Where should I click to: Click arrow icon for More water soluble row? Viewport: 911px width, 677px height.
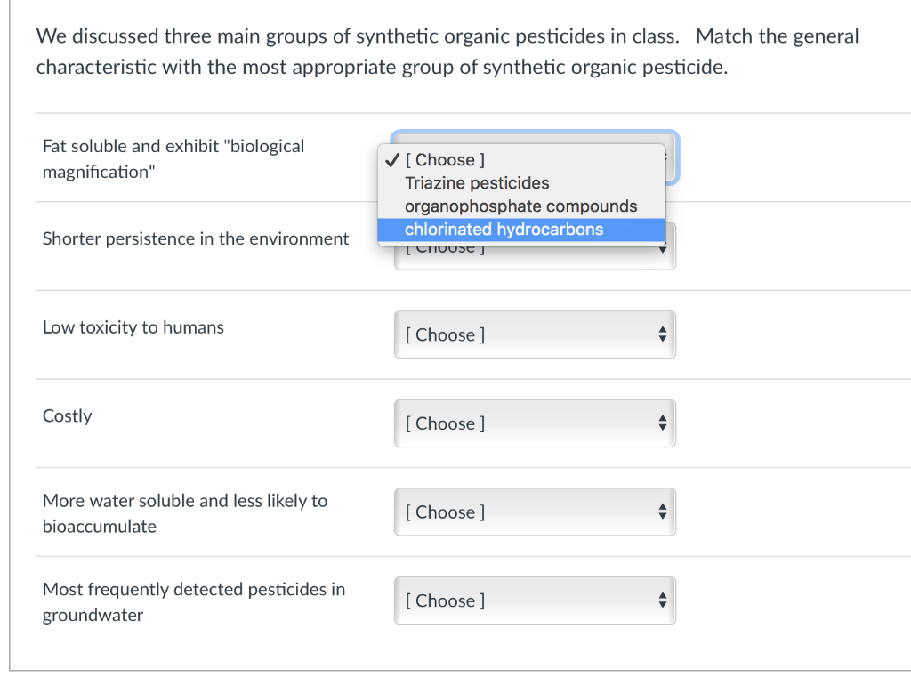point(661,512)
